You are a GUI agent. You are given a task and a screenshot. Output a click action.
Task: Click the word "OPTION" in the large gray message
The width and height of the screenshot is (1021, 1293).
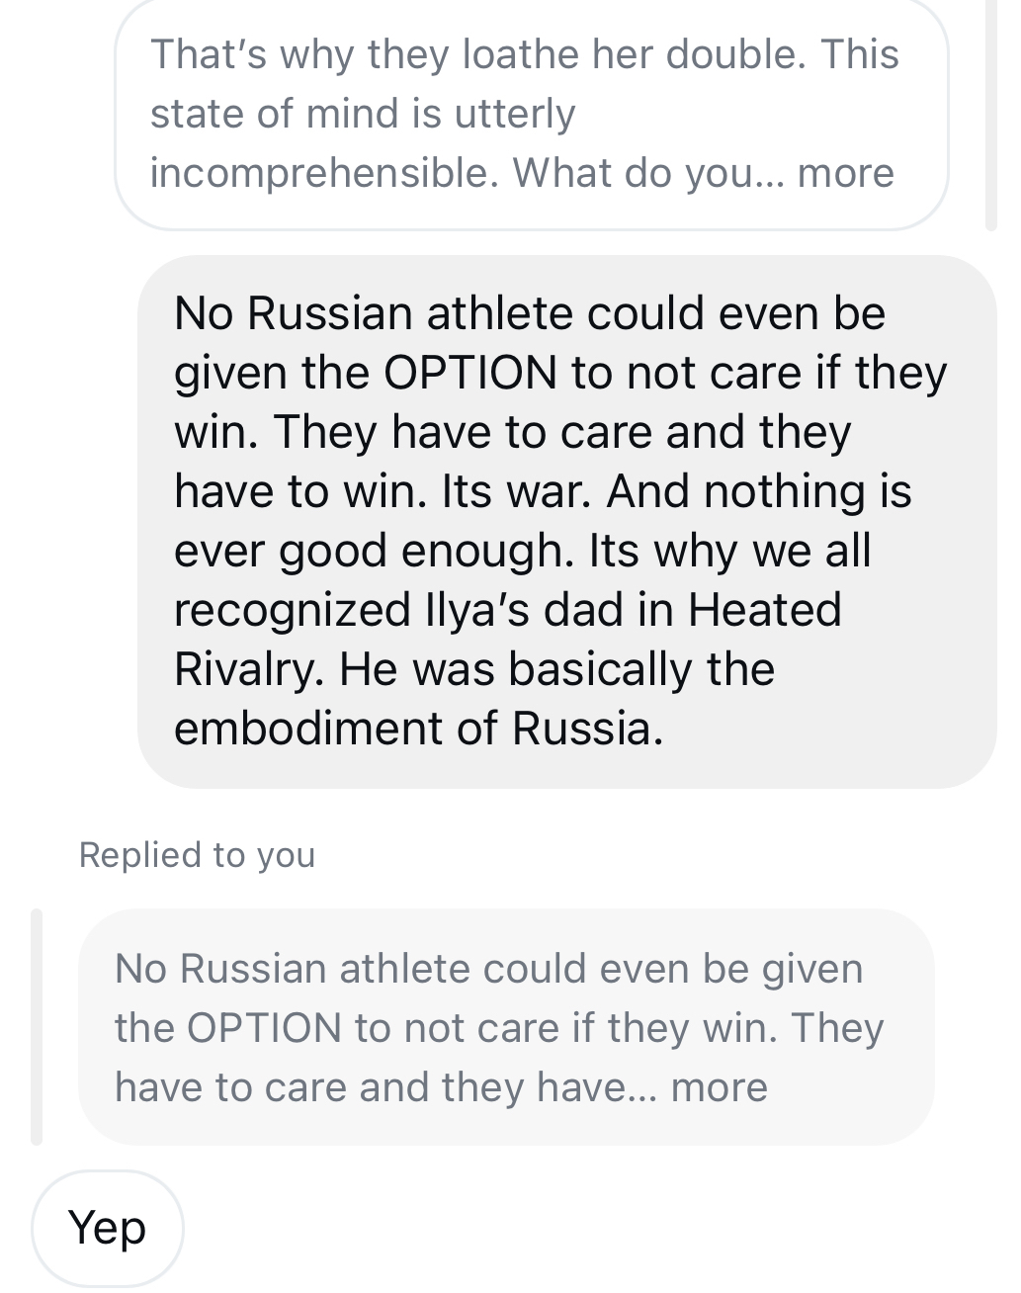[x=469, y=373]
